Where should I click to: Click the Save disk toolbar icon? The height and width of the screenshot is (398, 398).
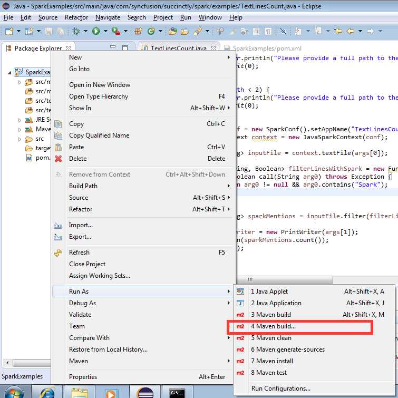pyautogui.click(x=48, y=31)
